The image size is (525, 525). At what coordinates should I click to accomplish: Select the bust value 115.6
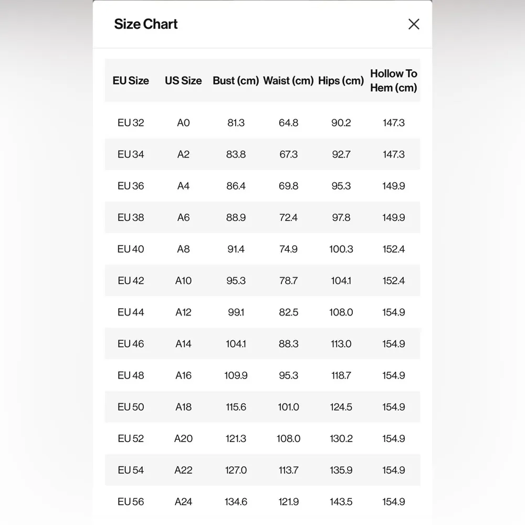point(236,407)
